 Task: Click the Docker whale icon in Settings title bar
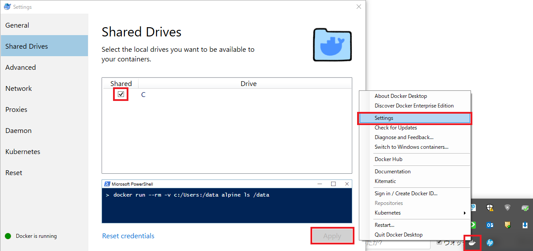[x=7, y=7]
